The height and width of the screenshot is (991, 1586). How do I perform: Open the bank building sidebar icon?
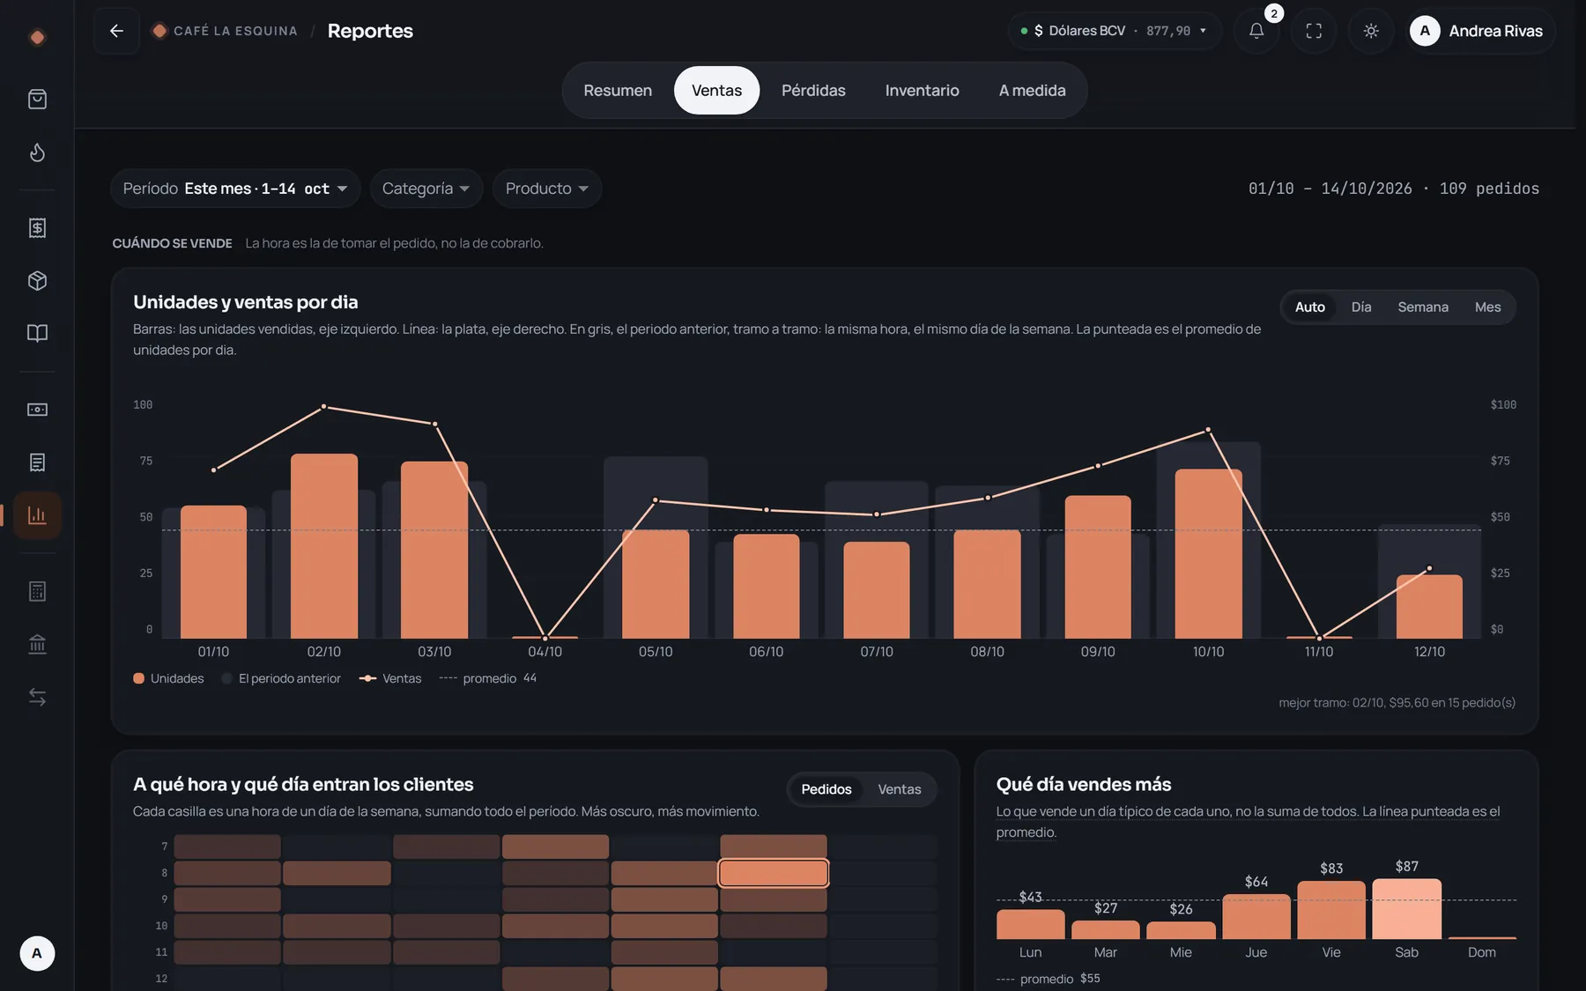[37, 644]
